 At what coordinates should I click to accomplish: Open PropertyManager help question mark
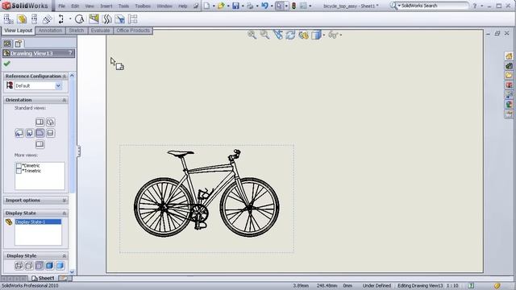(70, 53)
